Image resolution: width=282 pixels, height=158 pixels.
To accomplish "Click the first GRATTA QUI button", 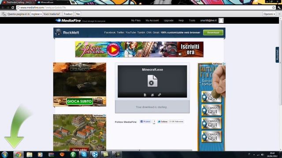I will point(211,97).
